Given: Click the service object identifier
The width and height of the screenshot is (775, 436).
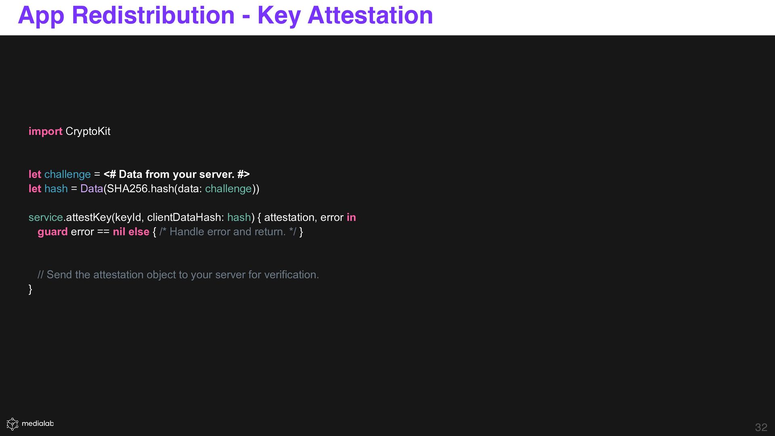Looking at the screenshot, I should (x=46, y=217).
